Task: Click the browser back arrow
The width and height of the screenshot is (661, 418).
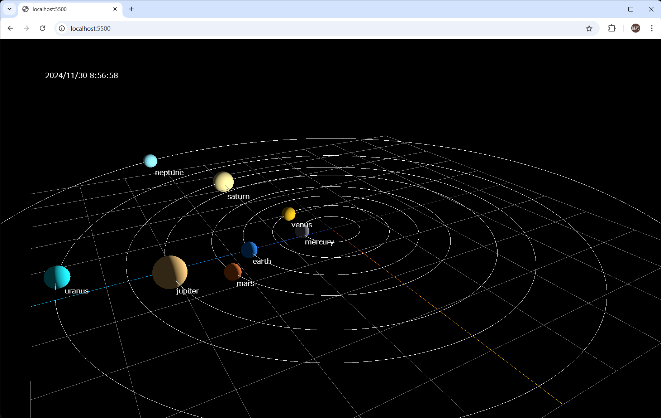Action: point(10,28)
